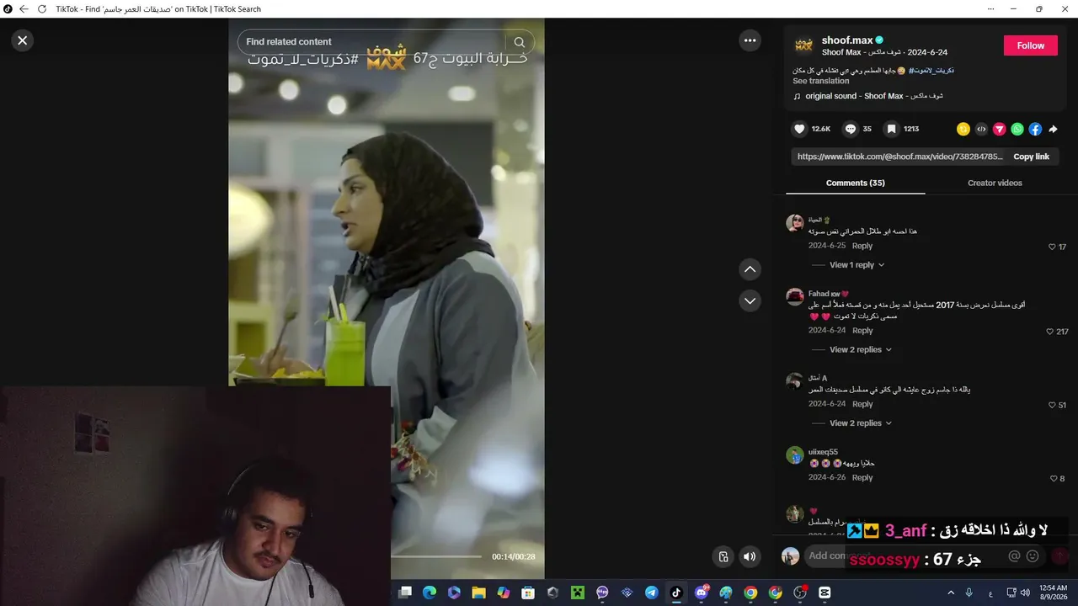Like the comment with 51 likes
Viewport: 1078px width, 606px height.
pyautogui.click(x=1052, y=405)
